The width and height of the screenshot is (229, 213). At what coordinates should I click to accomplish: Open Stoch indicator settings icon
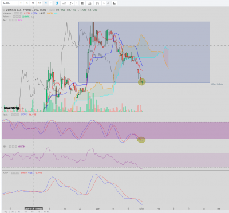(x=15, y=115)
